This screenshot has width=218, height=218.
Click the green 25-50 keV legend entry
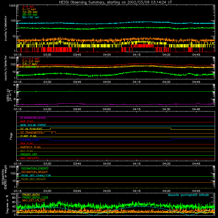[x=30, y=15]
